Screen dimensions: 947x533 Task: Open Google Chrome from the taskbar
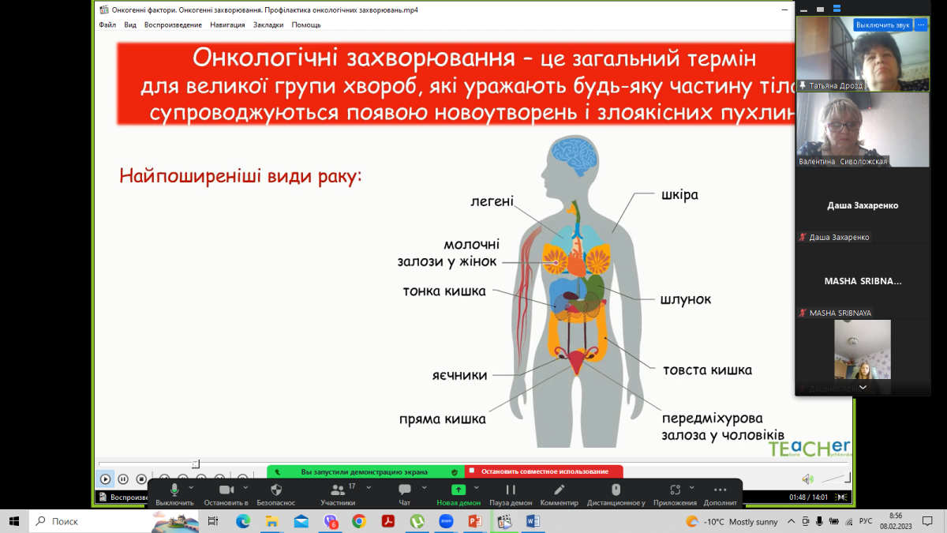pyautogui.click(x=359, y=521)
